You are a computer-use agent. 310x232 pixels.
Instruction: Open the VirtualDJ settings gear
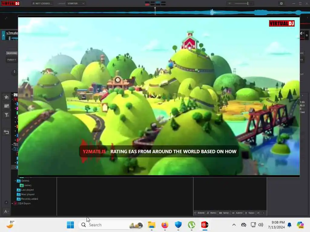[x=281, y=3]
